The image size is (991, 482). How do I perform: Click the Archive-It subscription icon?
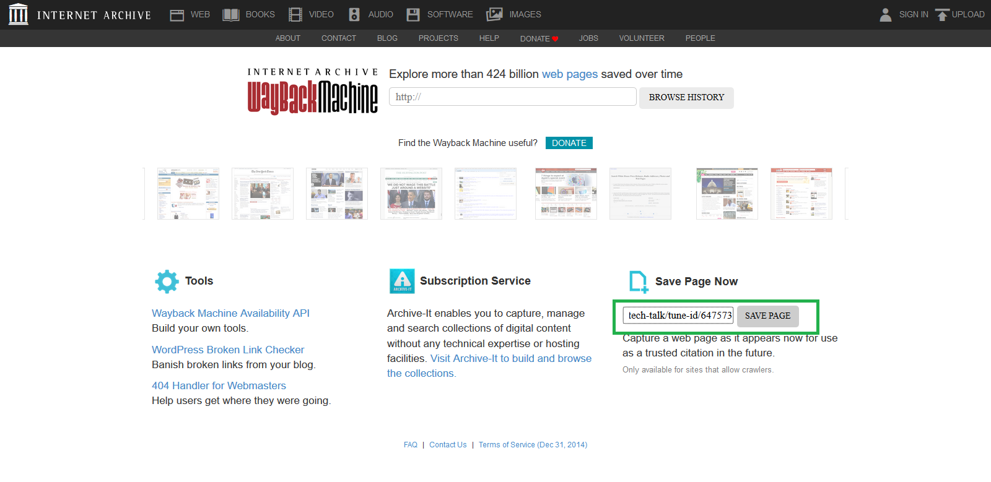(402, 281)
